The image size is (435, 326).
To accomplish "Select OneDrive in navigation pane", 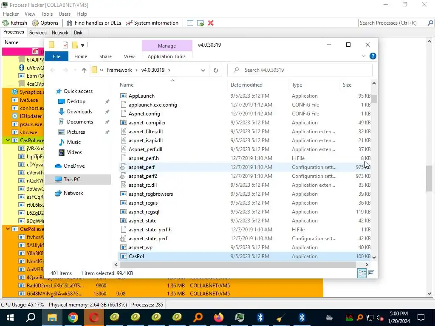I will (74, 166).
